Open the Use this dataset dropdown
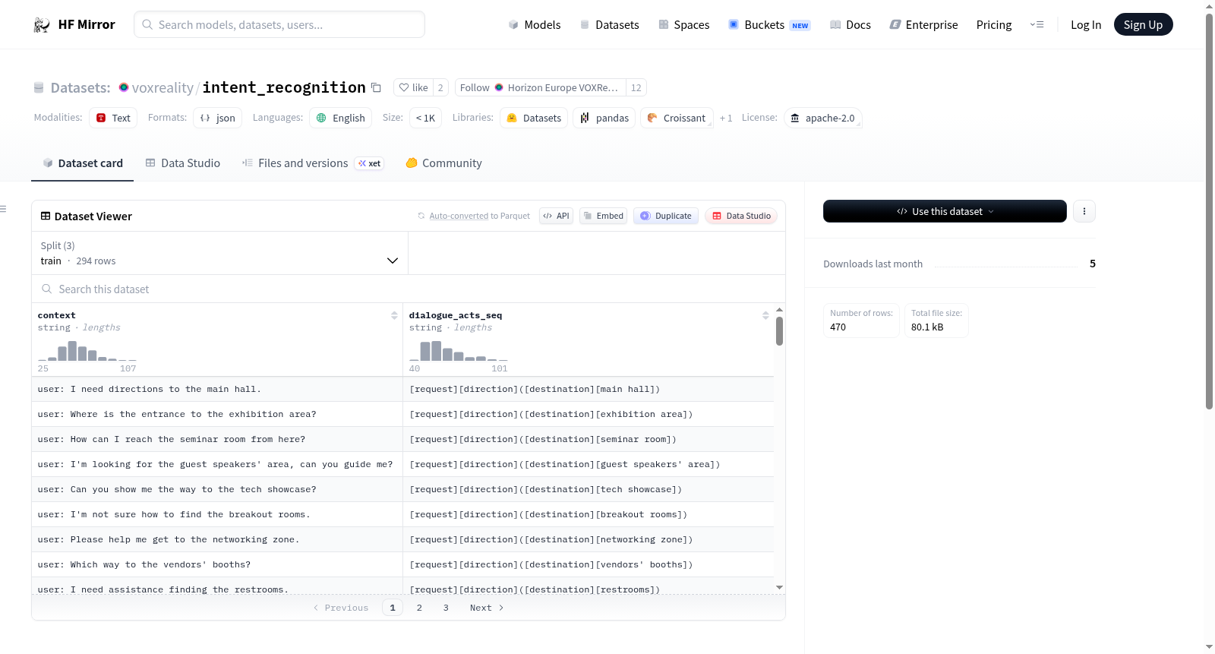This screenshot has height=654, width=1215. [x=945, y=211]
